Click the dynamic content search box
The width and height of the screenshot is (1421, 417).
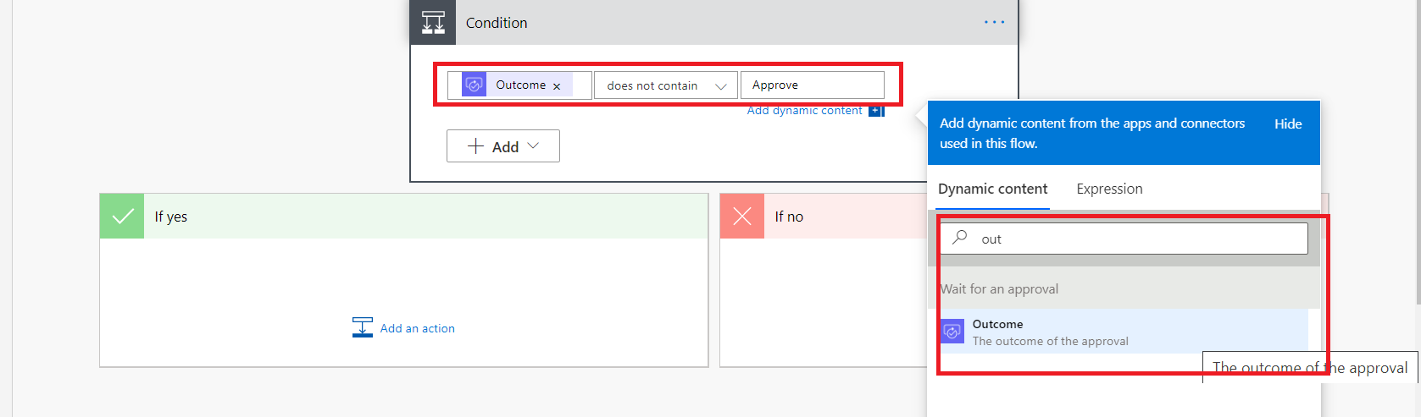point(1135,239)
